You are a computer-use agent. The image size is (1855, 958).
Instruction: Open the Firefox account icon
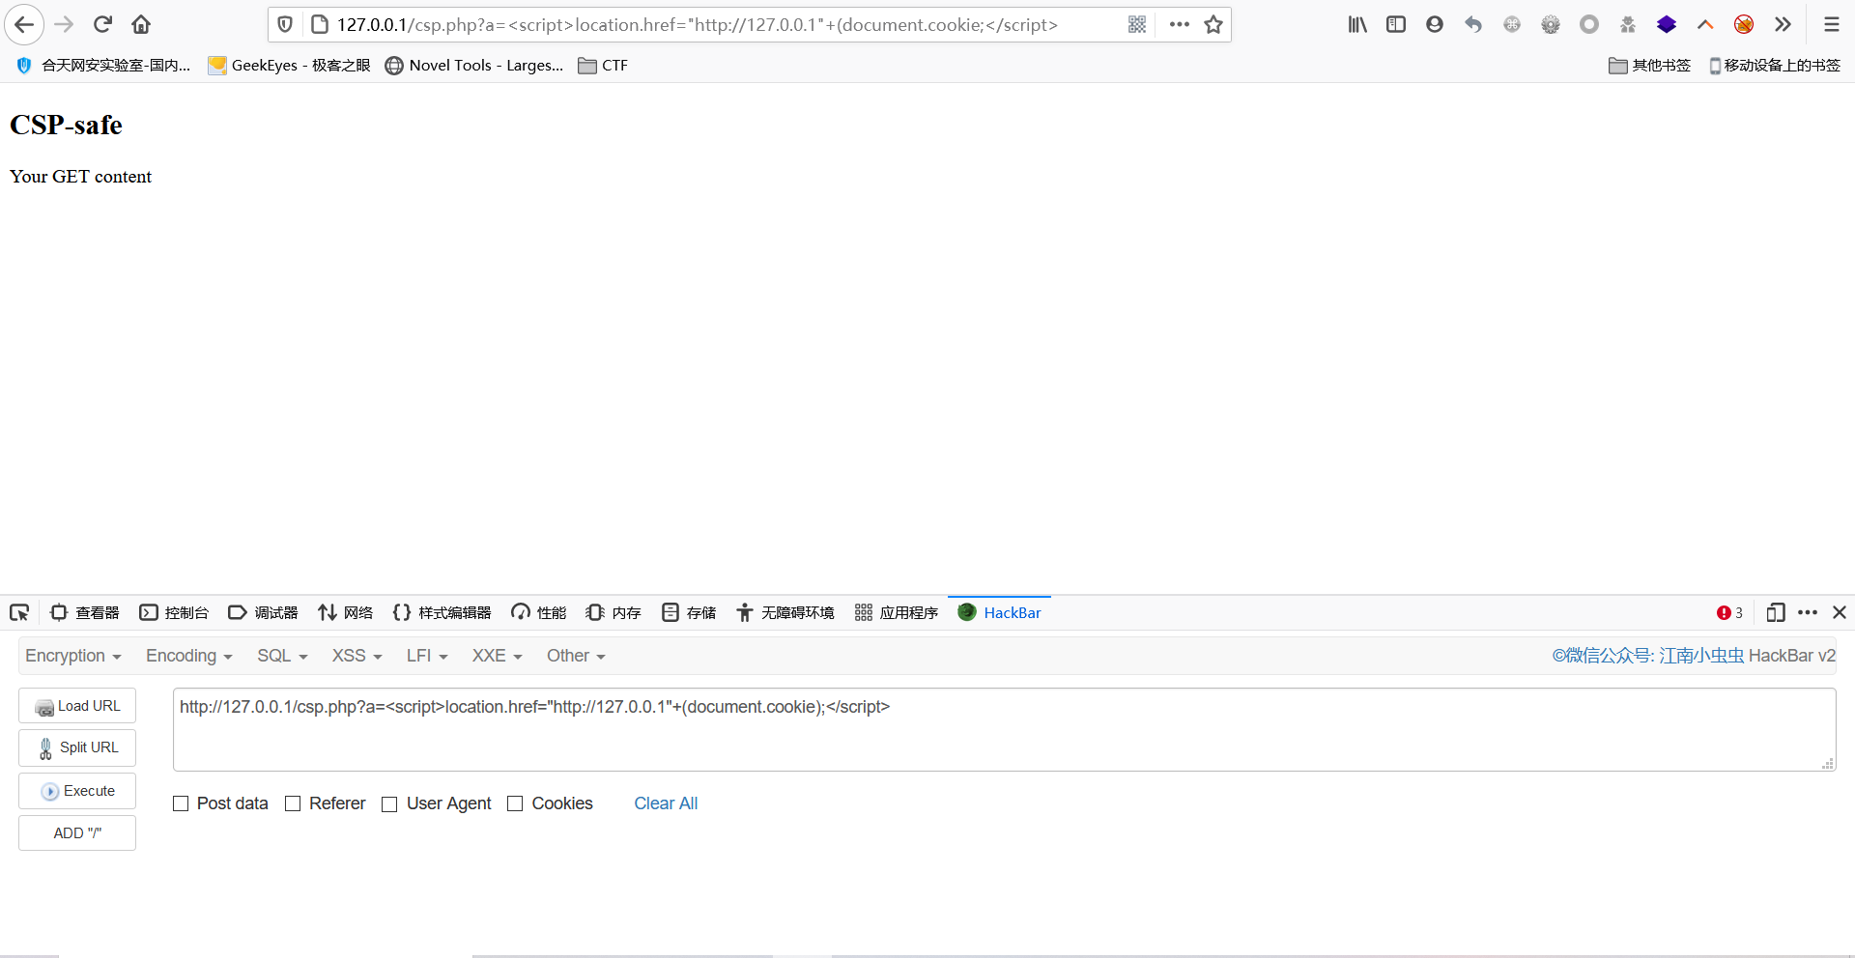[1435, 24]
